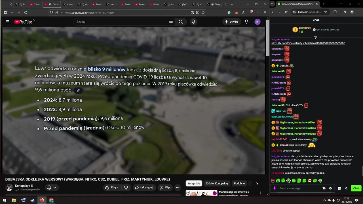Image resolution: width=363 pixels, height=204 pixels.
Task: Switch to the Serf tab
Action: pyautogui.click(x=111, y=5)
